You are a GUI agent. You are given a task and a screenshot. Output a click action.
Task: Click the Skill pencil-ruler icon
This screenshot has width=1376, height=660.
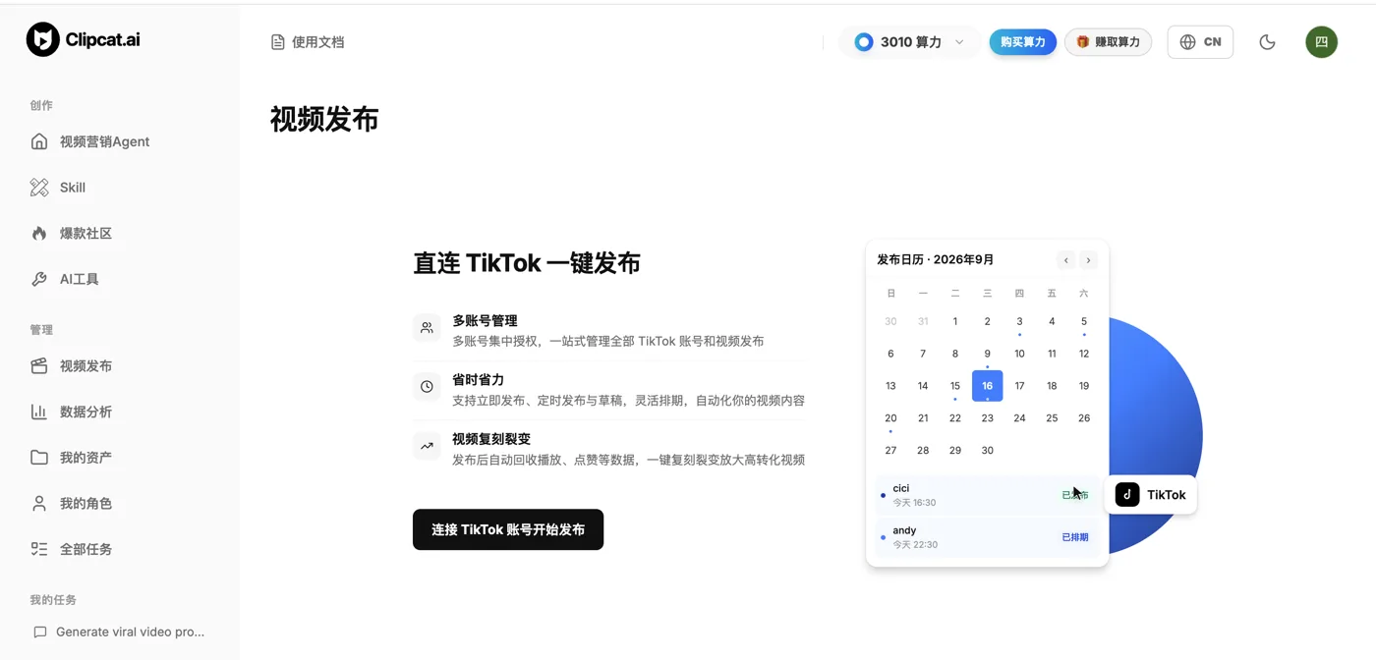pos(39,188)
